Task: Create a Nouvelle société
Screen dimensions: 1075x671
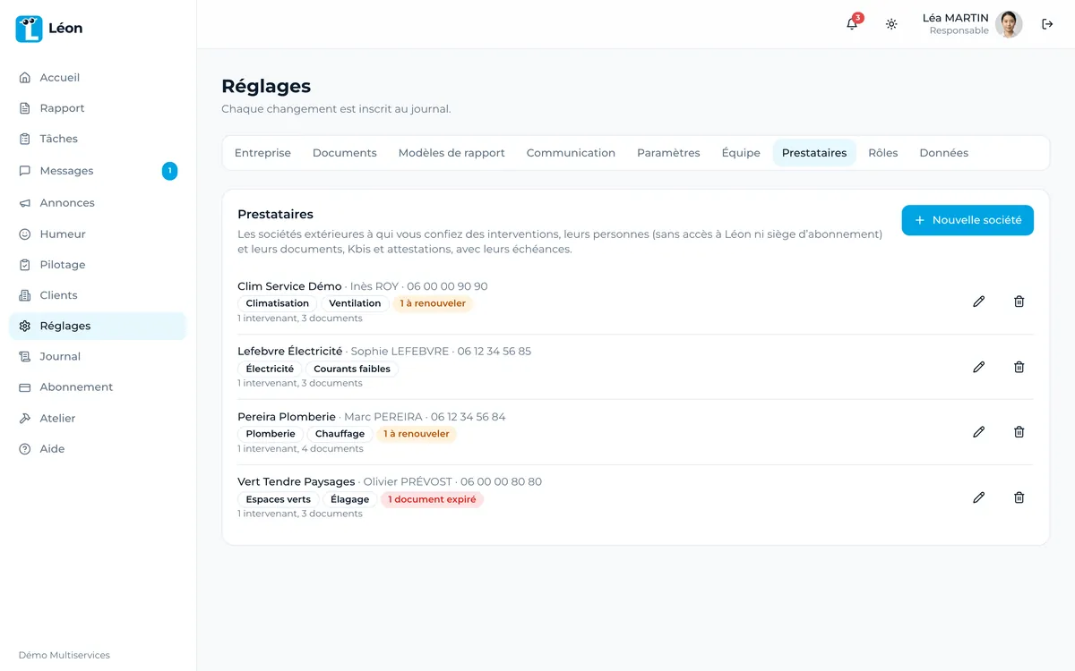Action: 967,220
